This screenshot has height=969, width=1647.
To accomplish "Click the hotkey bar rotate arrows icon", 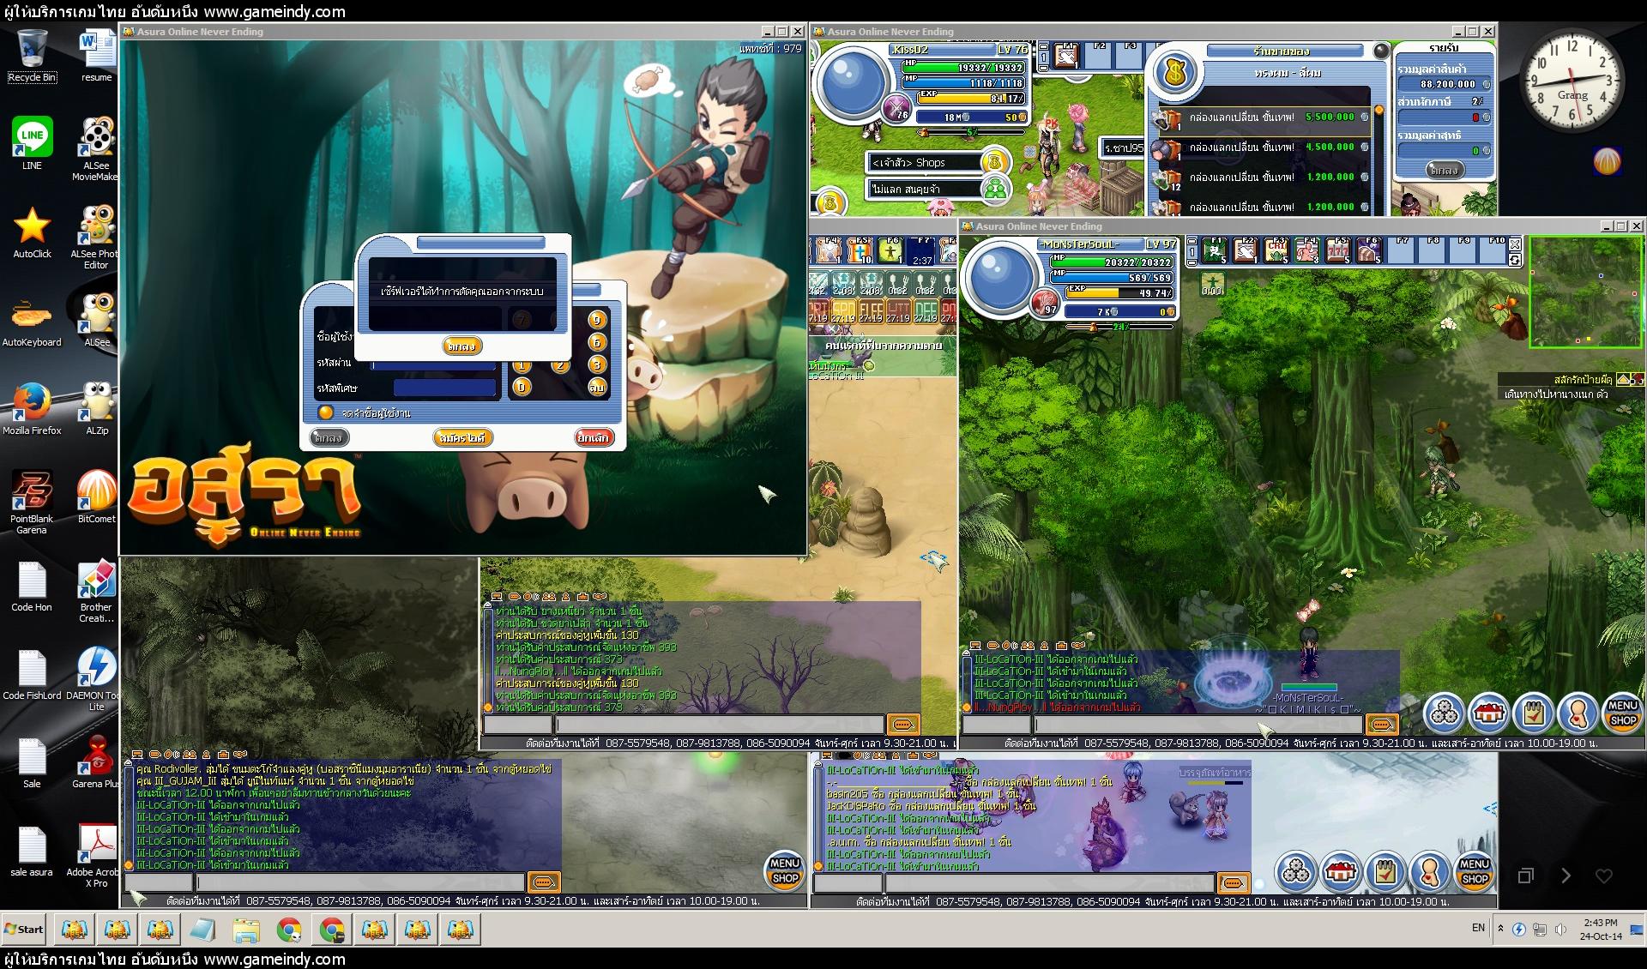I will (x=1515, y=259).
